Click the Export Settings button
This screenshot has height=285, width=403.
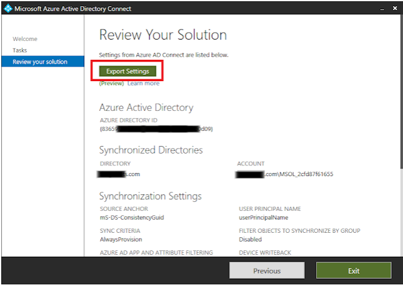point(128,71)
